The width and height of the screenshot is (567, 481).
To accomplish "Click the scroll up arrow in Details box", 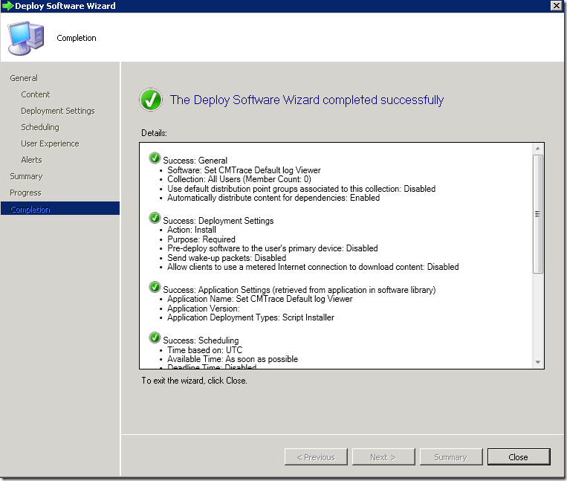I will tap(538, 149).
